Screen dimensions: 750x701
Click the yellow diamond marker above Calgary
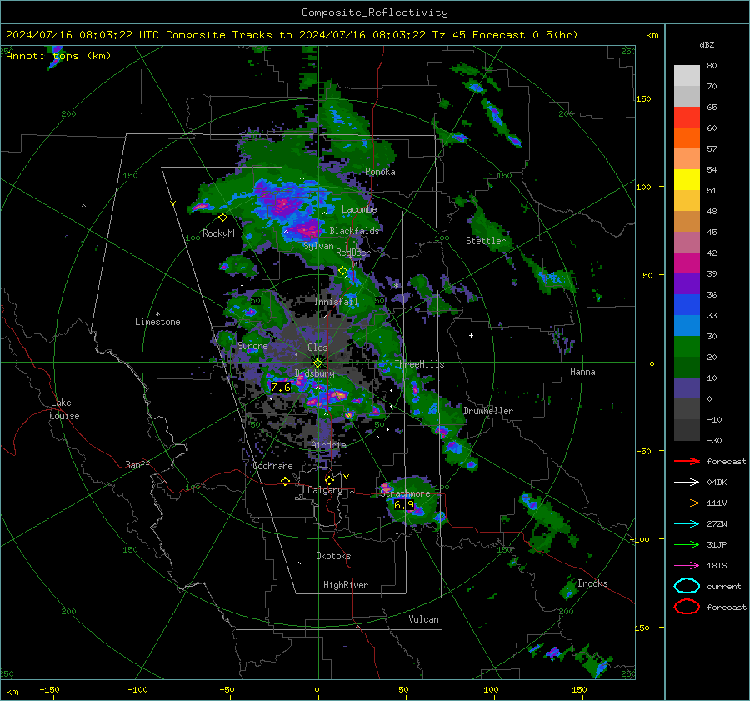(329, 480)
